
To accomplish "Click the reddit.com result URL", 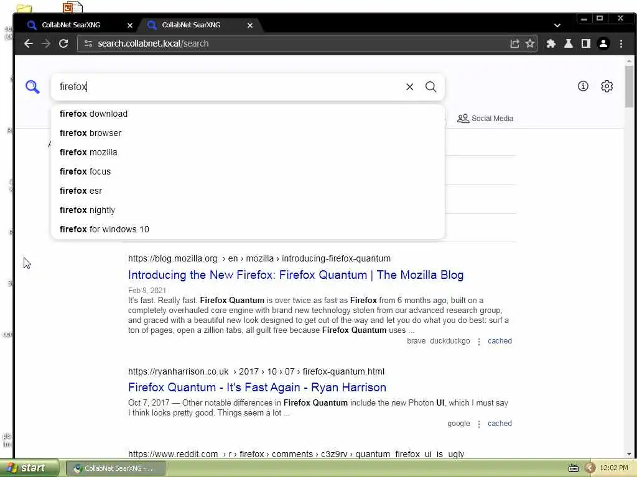I will (x=296, y=454).
